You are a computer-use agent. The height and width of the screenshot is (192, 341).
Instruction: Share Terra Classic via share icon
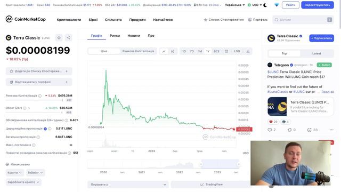coord(68,38)
